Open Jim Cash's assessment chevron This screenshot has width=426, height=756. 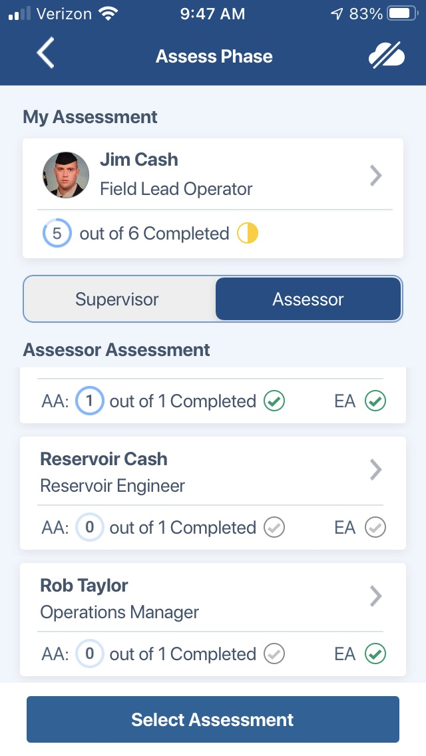(x=375, y=176)
